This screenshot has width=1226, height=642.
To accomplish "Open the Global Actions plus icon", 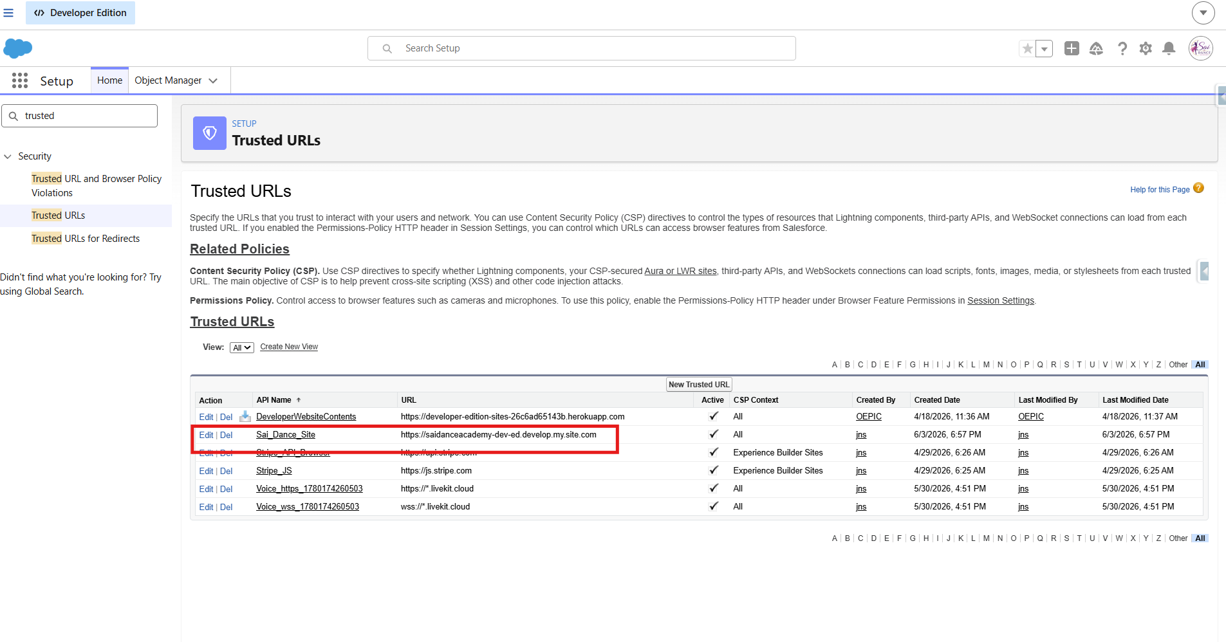I will [x=1072, y=48].
